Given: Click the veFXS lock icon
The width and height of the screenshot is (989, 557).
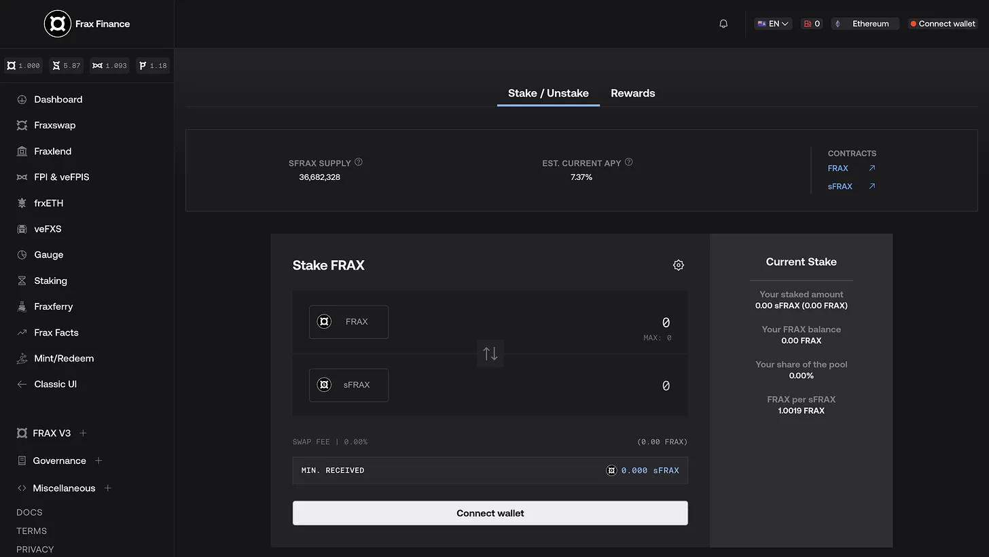Looking at the screenshot, I should point(22,229).
